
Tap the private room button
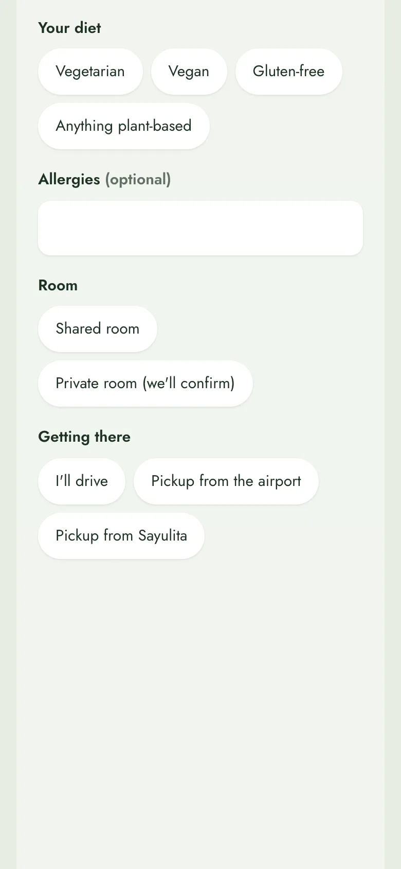(x=145, y=384)
